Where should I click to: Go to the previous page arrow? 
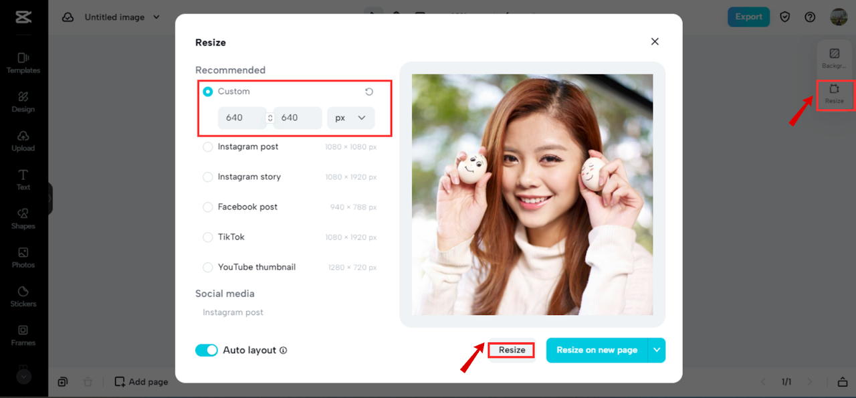tap(764, 382)
